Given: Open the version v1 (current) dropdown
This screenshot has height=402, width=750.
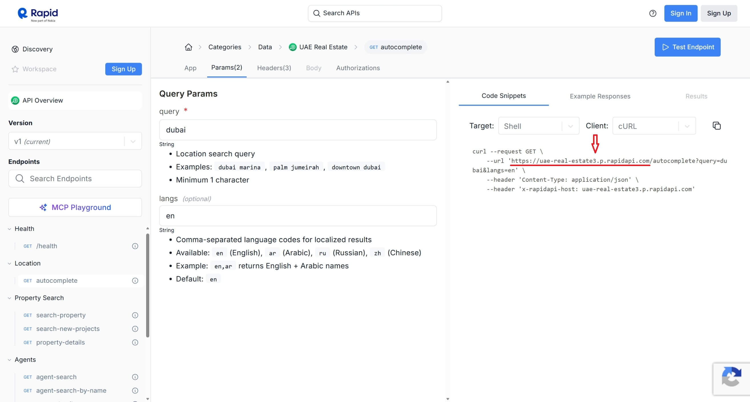Looking at the screenshot, I should [x=75, y=141].
